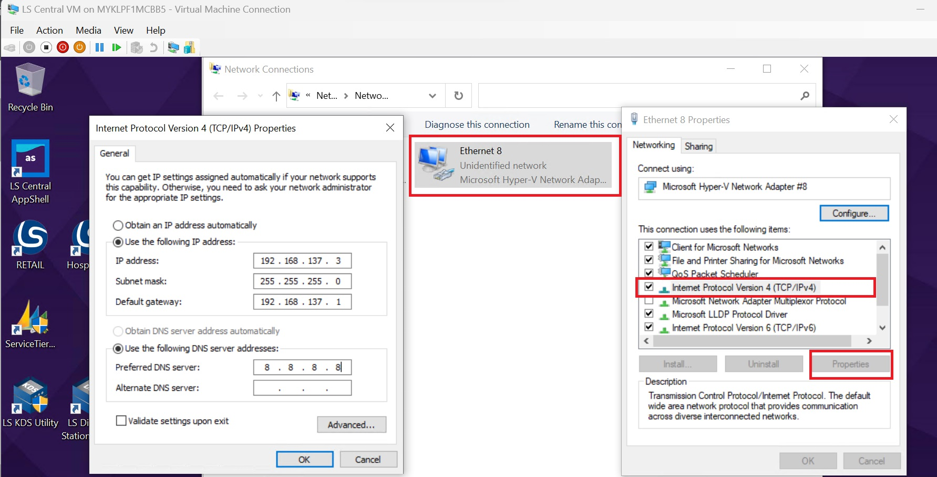This screenshot has width=937, height=477.
Task: Pause the virtual machine
Action: [99, 47]
